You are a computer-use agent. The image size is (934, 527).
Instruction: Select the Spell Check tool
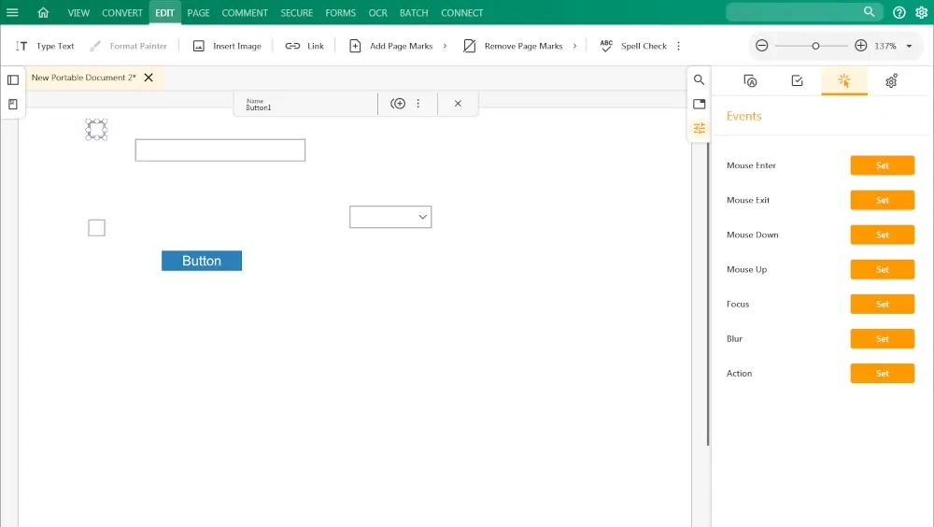pyautogui.click(x=633, y=46)
